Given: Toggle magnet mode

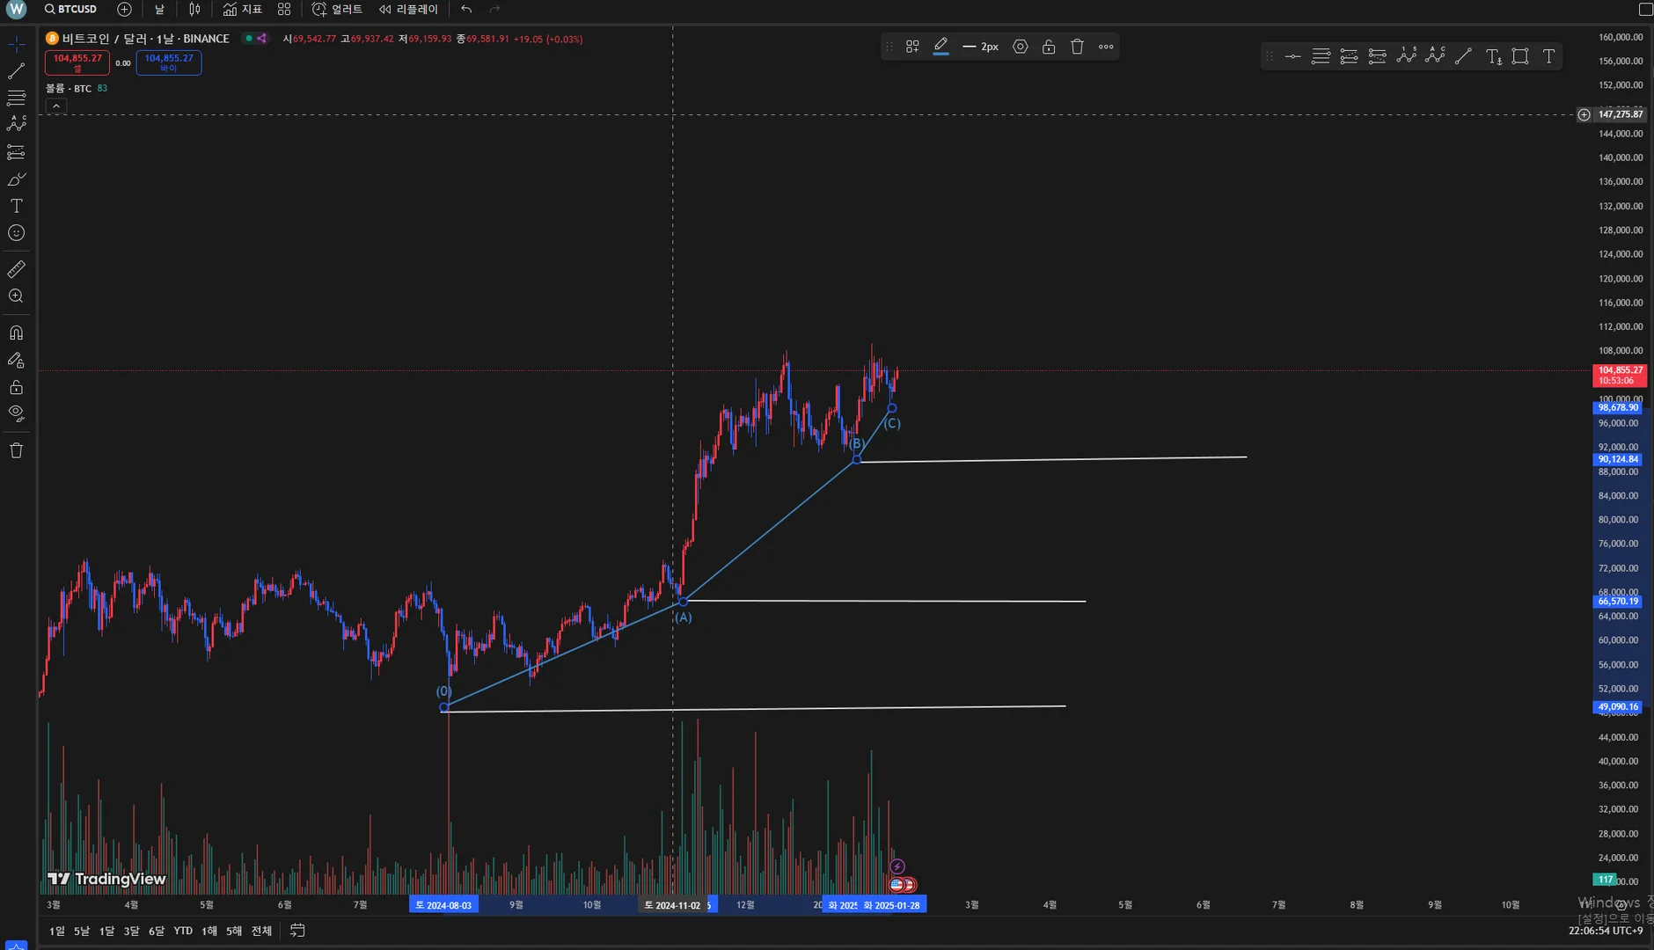Looking at the screenshot, I should (16, 332).
